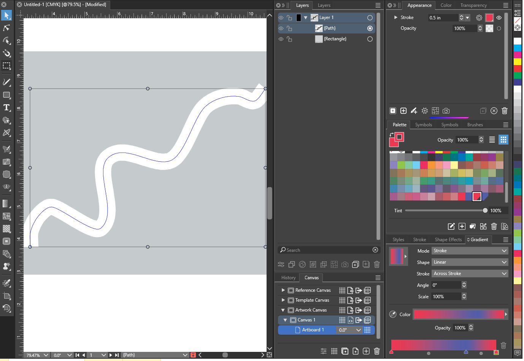Toggle visibility of the {Path} layer
Screen dimensions: 524x361
coord(281,29)
